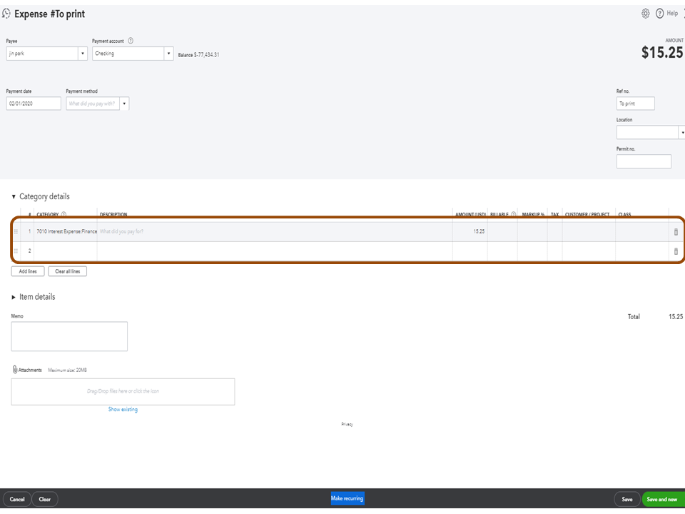Viewport: 685px width, 514px height.
Task: Select category cell 7010 Interest Expense:Finance
Action: pyautogui.click(x=66, y=231)
